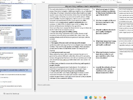Select the thumbnail showing 'Second order concept' notes
Image resolution: width=133 pixels, height=100 pixels.
coord(16,57)
